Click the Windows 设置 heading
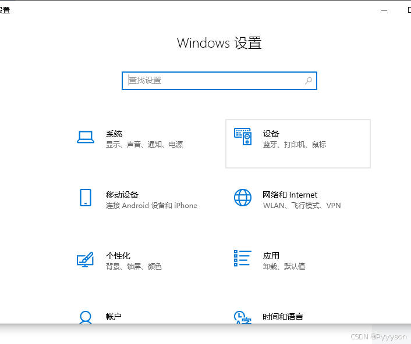Screen dimensions: 411x344 tap(219, 43)
